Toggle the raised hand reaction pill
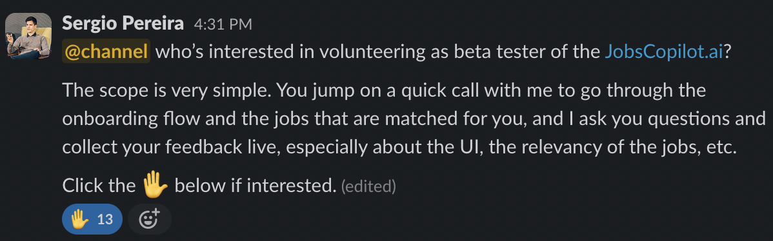The width and height of the screenshot is (773, 241). click(92, 219)
